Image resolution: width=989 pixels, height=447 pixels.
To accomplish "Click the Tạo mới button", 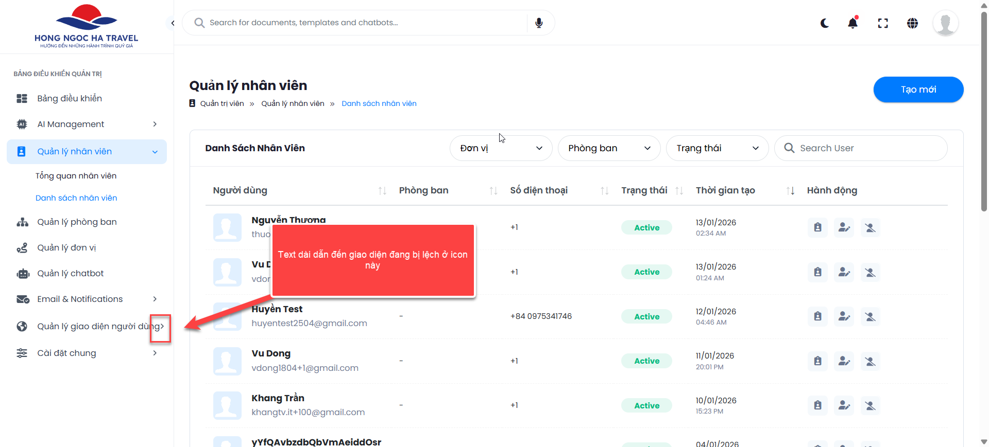I will click(x=918, y=90).
